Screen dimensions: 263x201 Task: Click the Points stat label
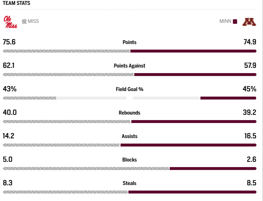[x=129, y=42]
